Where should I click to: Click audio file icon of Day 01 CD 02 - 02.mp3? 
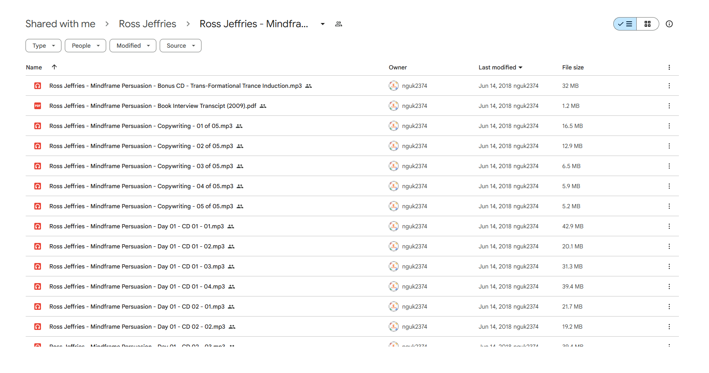38,327
